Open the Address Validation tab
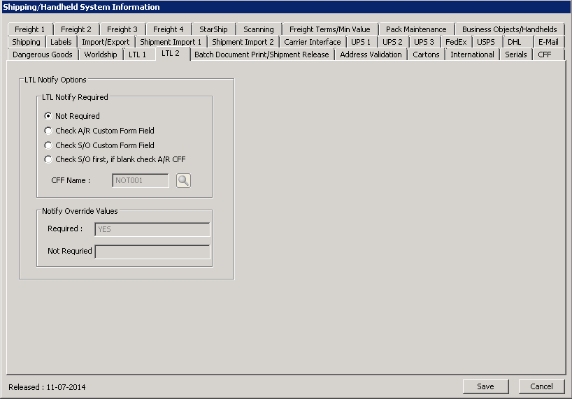Viewport: 572px width, 399px height. coord(371,55)
